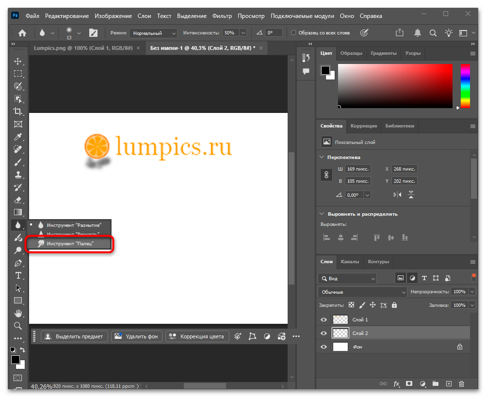Screen dimensions: 486x397
Task: Select the Clone Stamp tool
Action: (x=18, y=175)
